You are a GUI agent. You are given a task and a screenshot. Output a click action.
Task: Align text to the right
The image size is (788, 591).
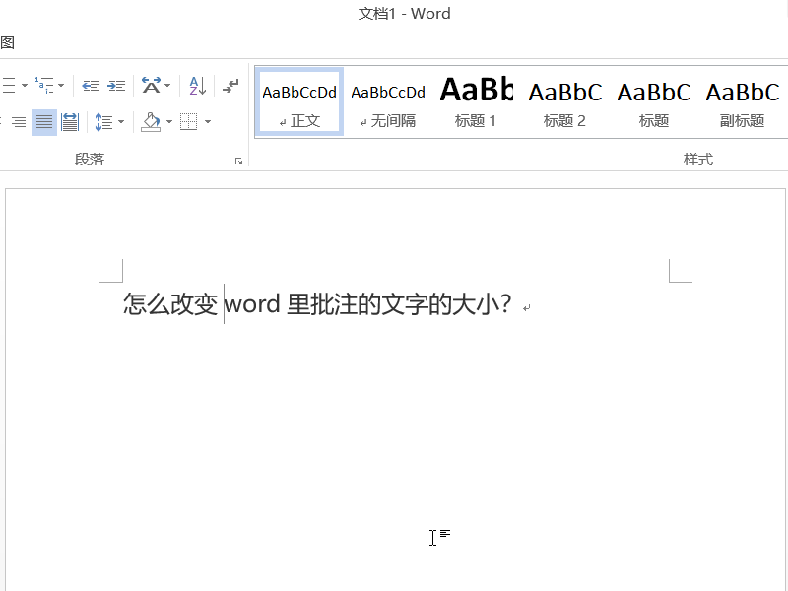click(19, 122)
